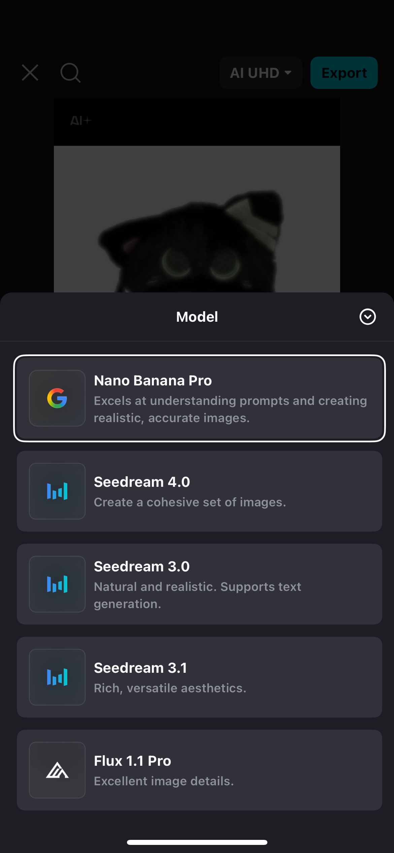Open the AI UHD quality selector

(261, 73)
